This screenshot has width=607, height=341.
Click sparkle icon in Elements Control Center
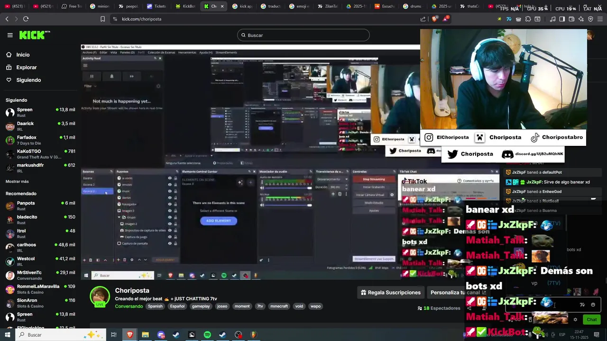[x=240, y=182]
